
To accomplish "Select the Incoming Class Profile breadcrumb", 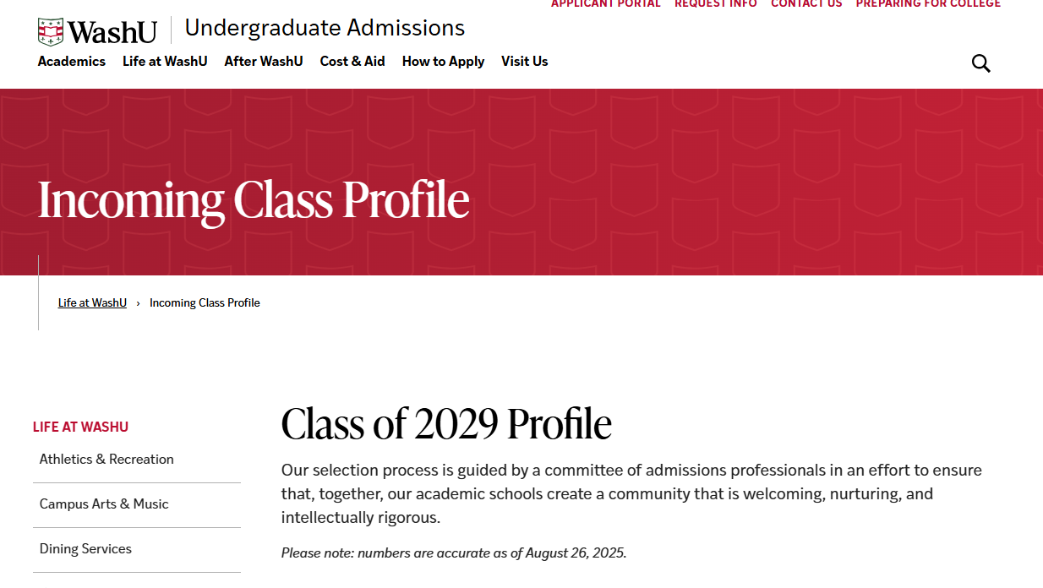I will coord(205,303).
